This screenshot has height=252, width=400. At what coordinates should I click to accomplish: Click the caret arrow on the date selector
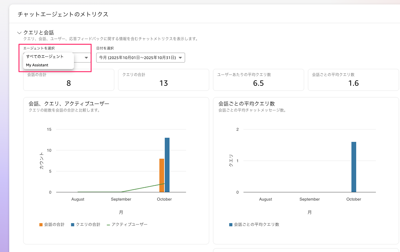click(180, 58)
